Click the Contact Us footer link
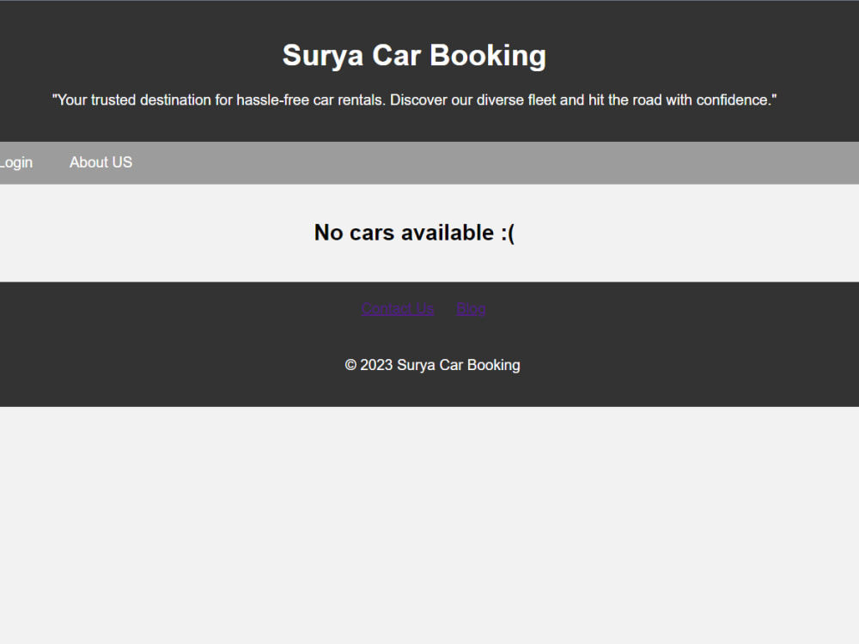Image resolution: width=859 pixels, height=644 pixels. tap(398, 308)
